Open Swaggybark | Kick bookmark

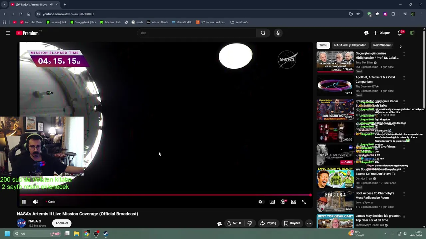[83, 22]
